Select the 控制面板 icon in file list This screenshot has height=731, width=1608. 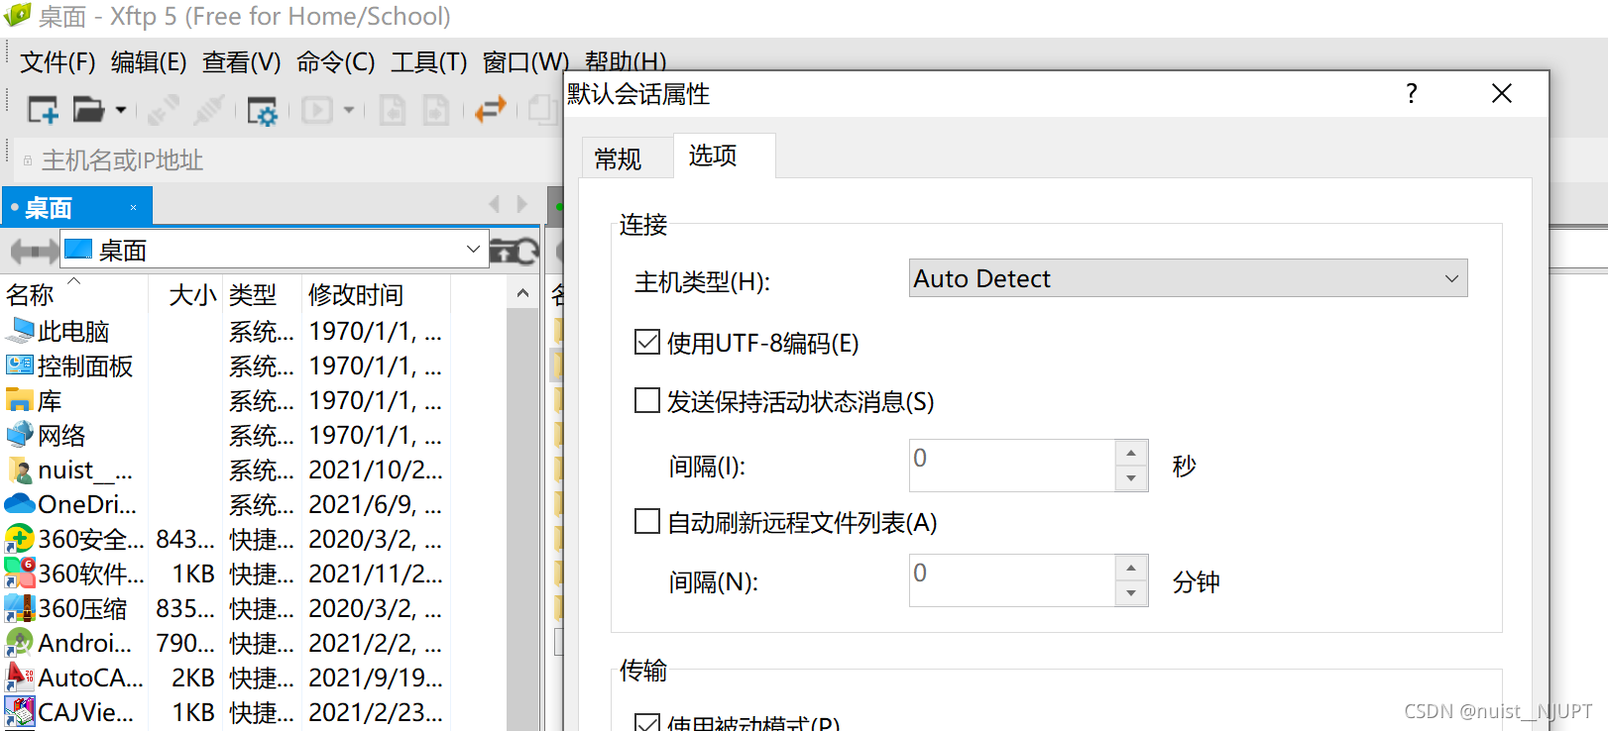pos(20,365)
